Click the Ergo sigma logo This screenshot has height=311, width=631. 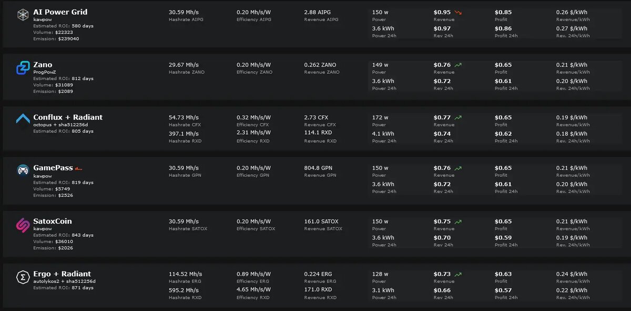[23, 277]
